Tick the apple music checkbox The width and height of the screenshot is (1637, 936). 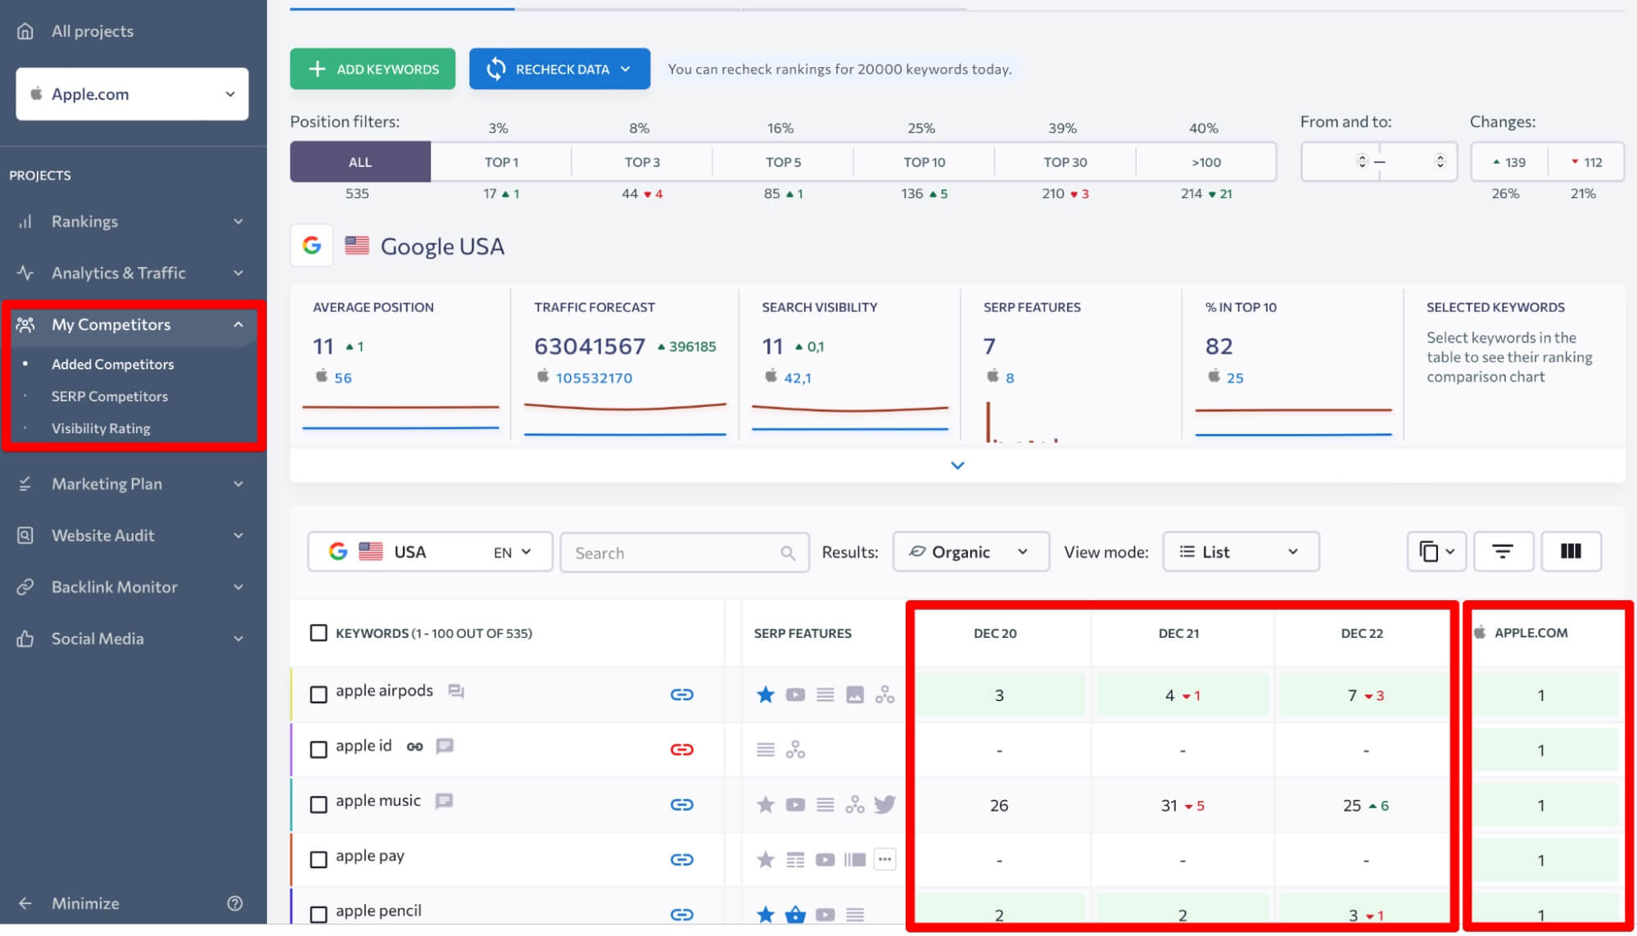pos(319,804)
